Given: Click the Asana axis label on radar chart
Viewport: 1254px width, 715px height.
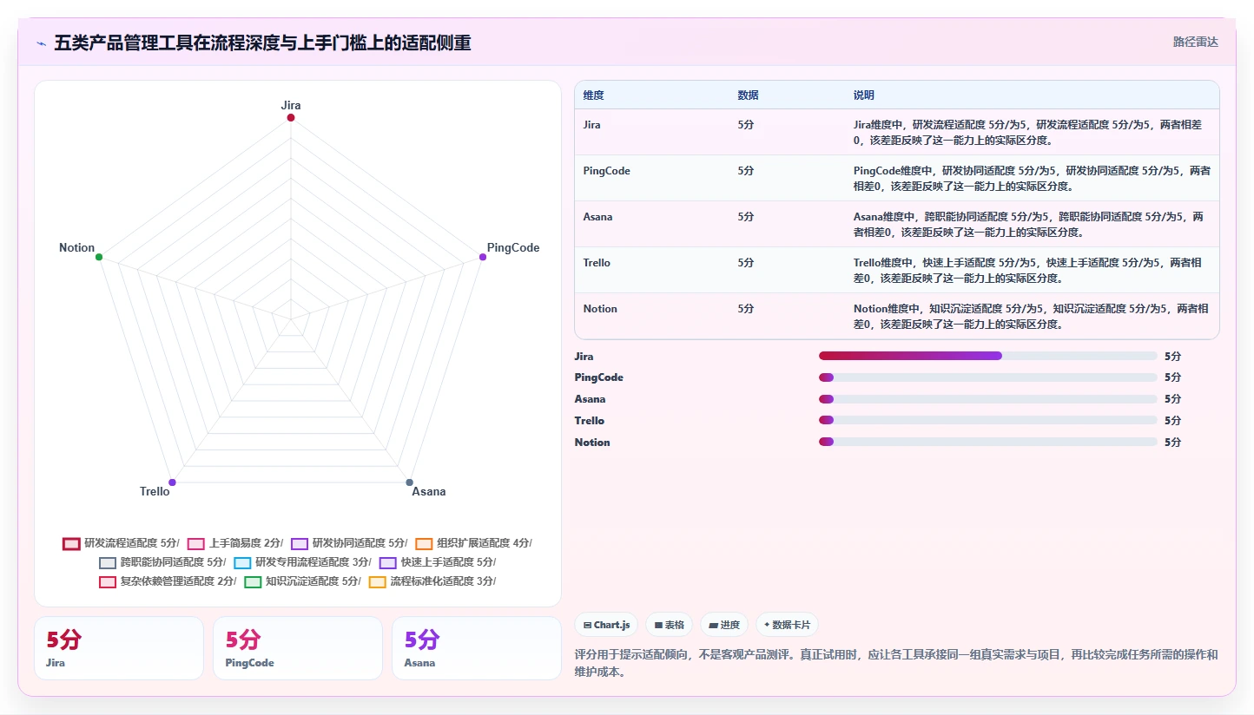Looking at the screenshot, I should point(429,491).
